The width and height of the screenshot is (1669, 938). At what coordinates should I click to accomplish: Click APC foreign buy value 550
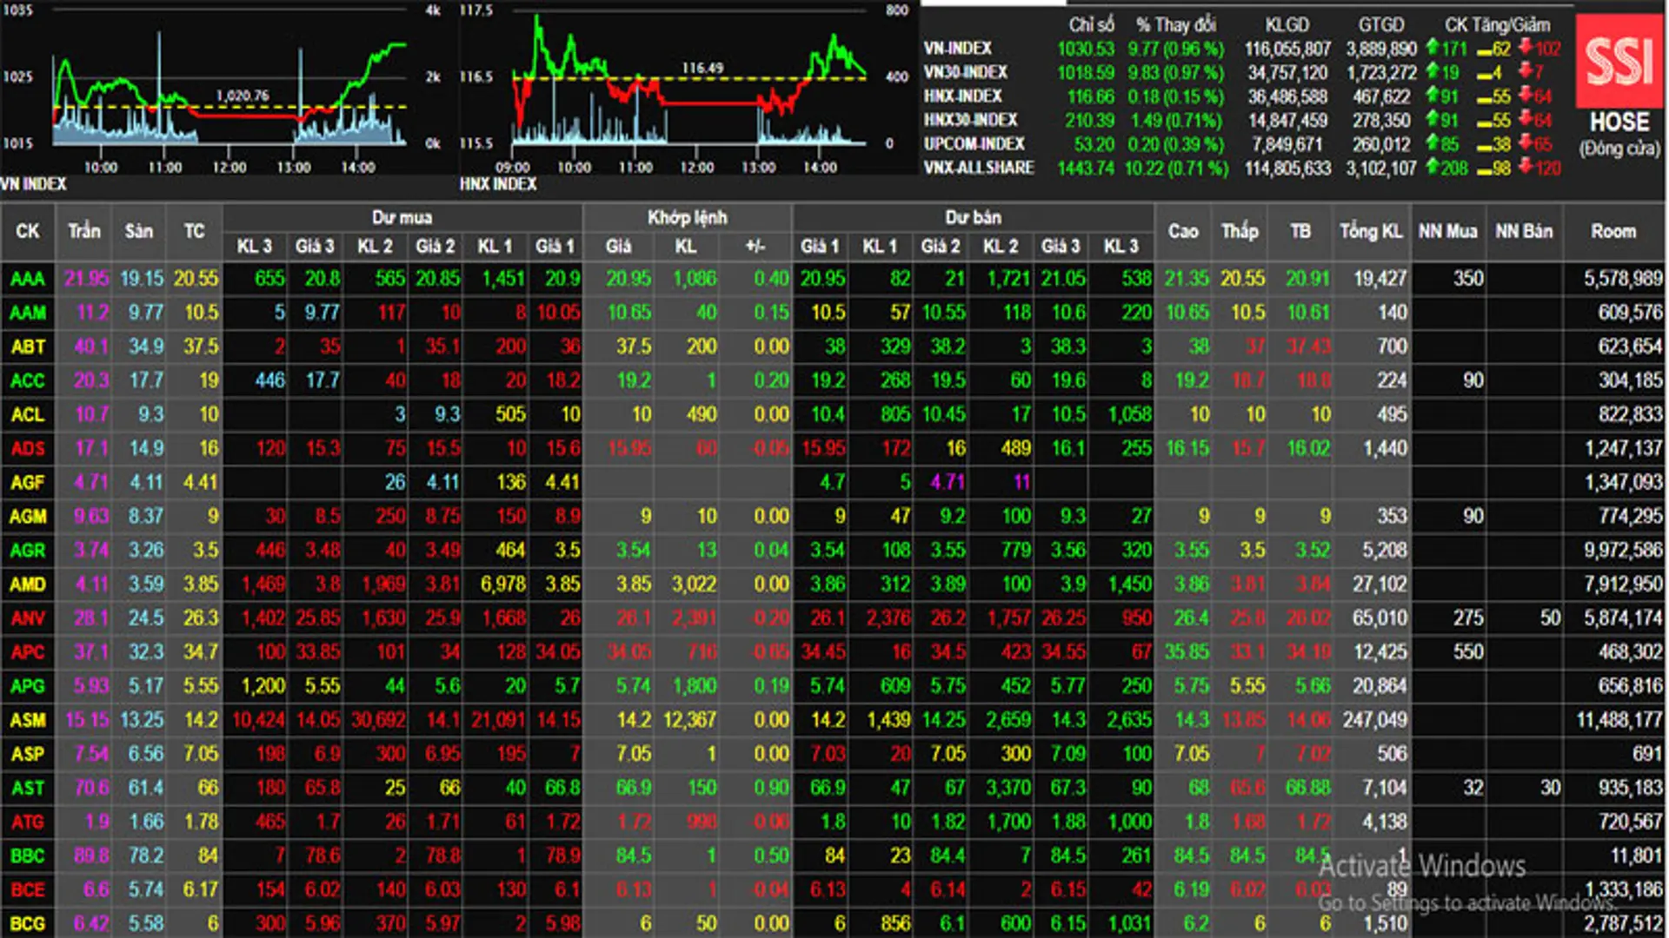1468,652
